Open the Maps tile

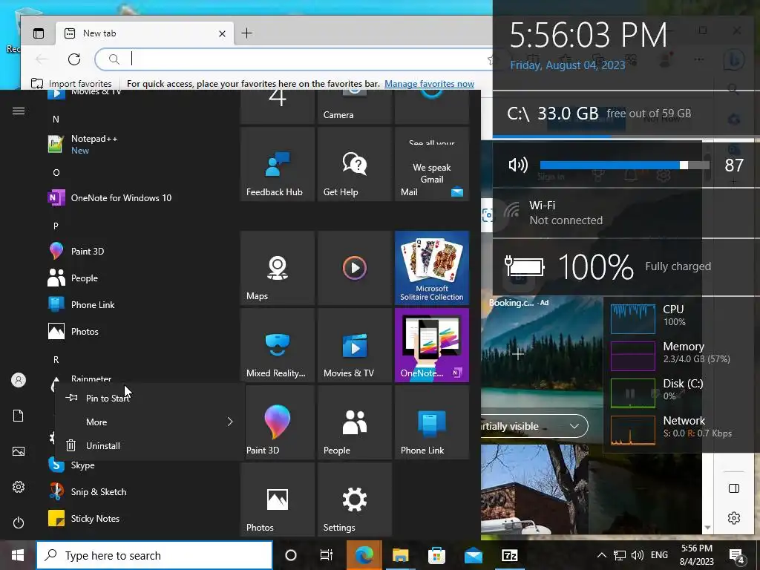pos(278,268)
